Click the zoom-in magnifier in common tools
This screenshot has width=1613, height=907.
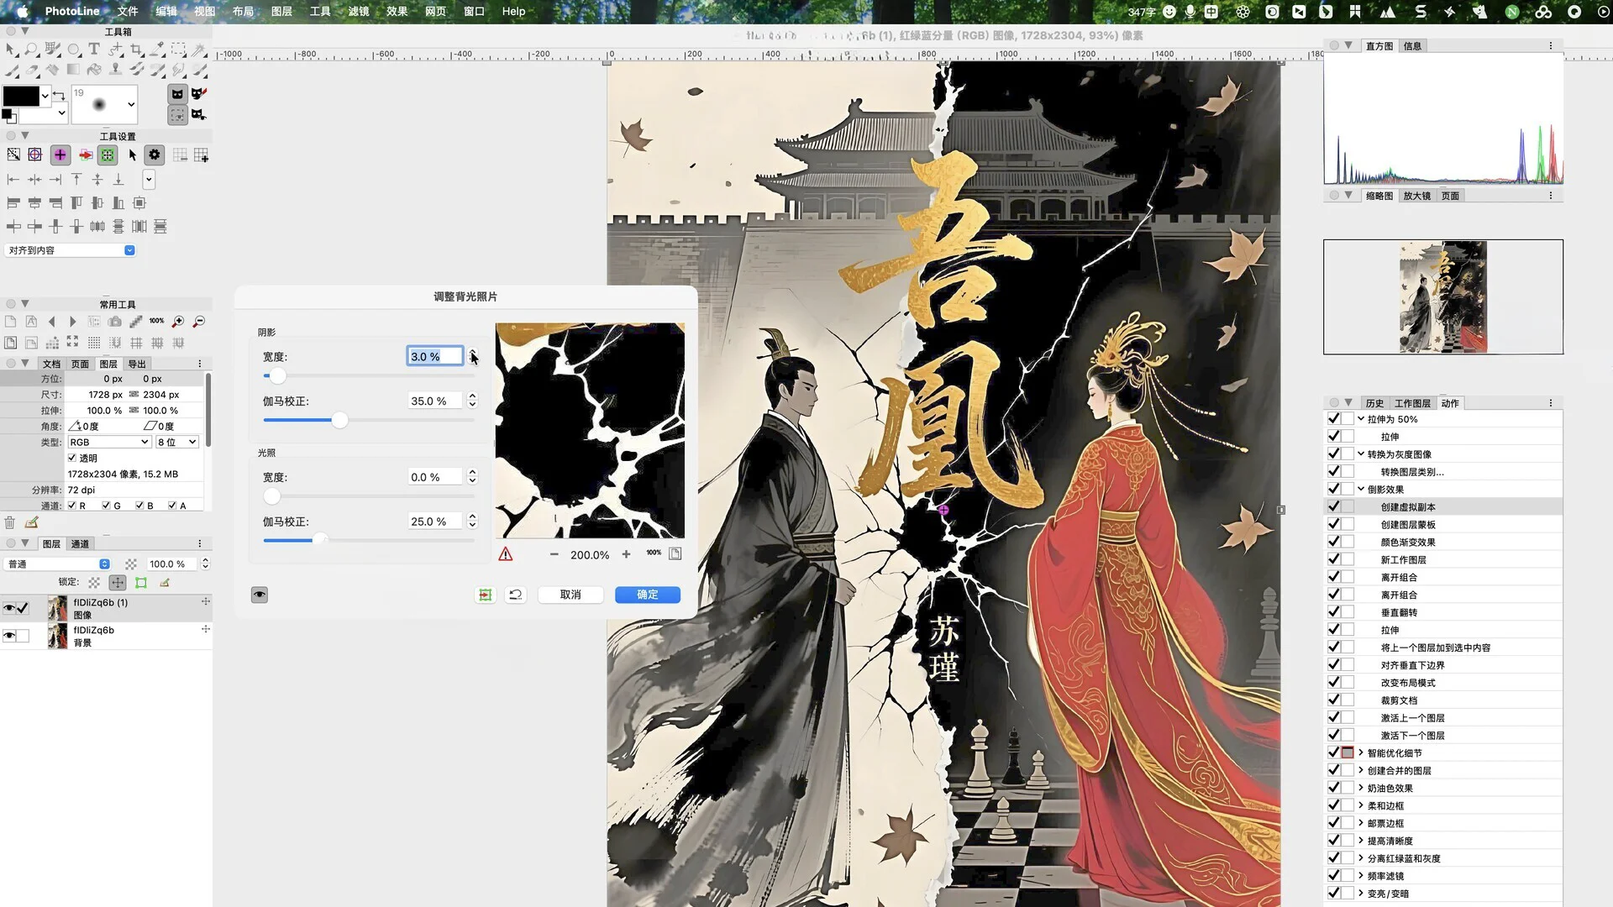coord(178,322)
